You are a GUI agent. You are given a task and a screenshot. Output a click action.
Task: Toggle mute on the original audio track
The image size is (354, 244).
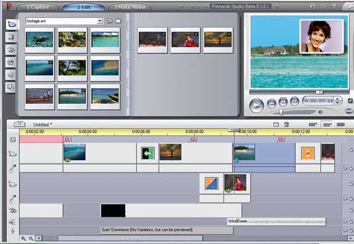click(x=345, y=169)
